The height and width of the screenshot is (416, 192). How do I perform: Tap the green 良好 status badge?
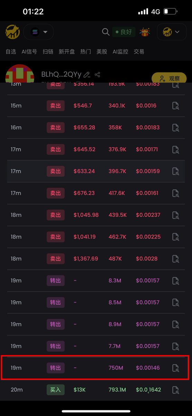[124, 32]
